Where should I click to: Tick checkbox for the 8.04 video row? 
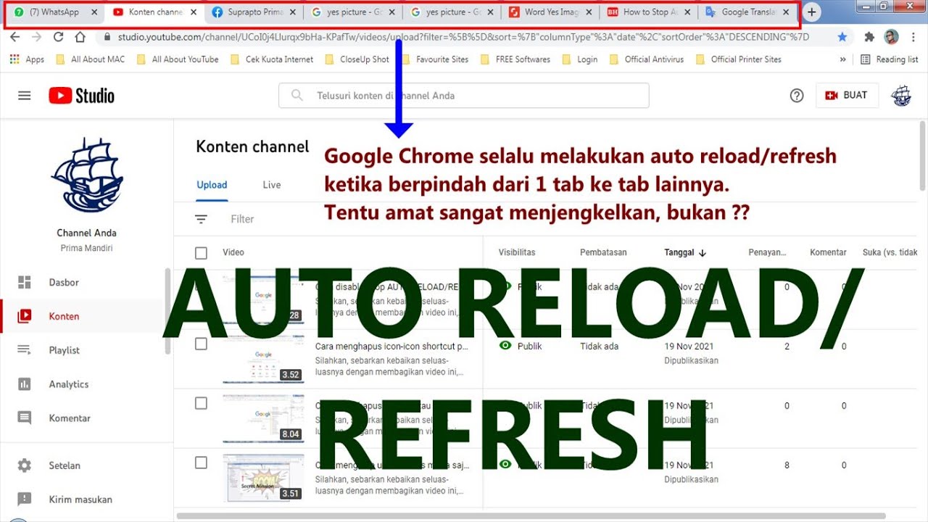pyautogui.click(x=202, y=404)
